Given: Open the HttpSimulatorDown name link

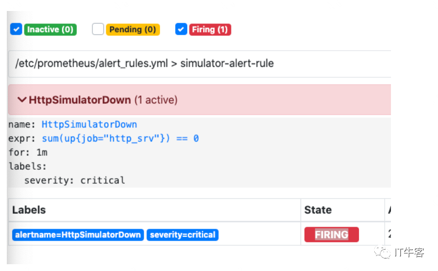Looking at the screenshot, I should pos(89,124).
